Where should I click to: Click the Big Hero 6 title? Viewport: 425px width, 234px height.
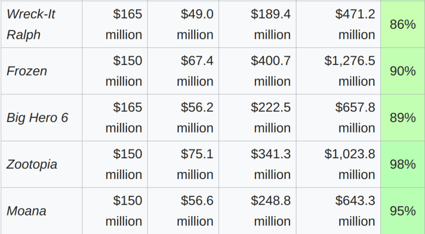(x=37, y=117)
